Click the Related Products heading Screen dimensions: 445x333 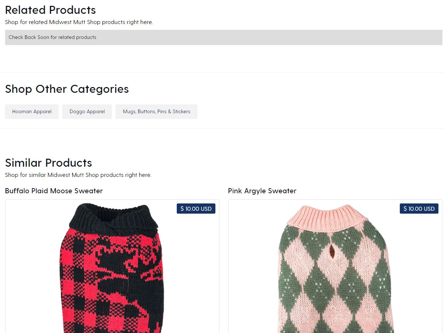pyautogui.click(x=50, y=10)
